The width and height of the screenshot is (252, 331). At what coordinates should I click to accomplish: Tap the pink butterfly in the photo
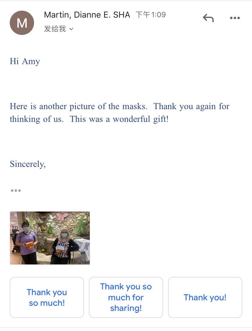(x=62, y=217)
